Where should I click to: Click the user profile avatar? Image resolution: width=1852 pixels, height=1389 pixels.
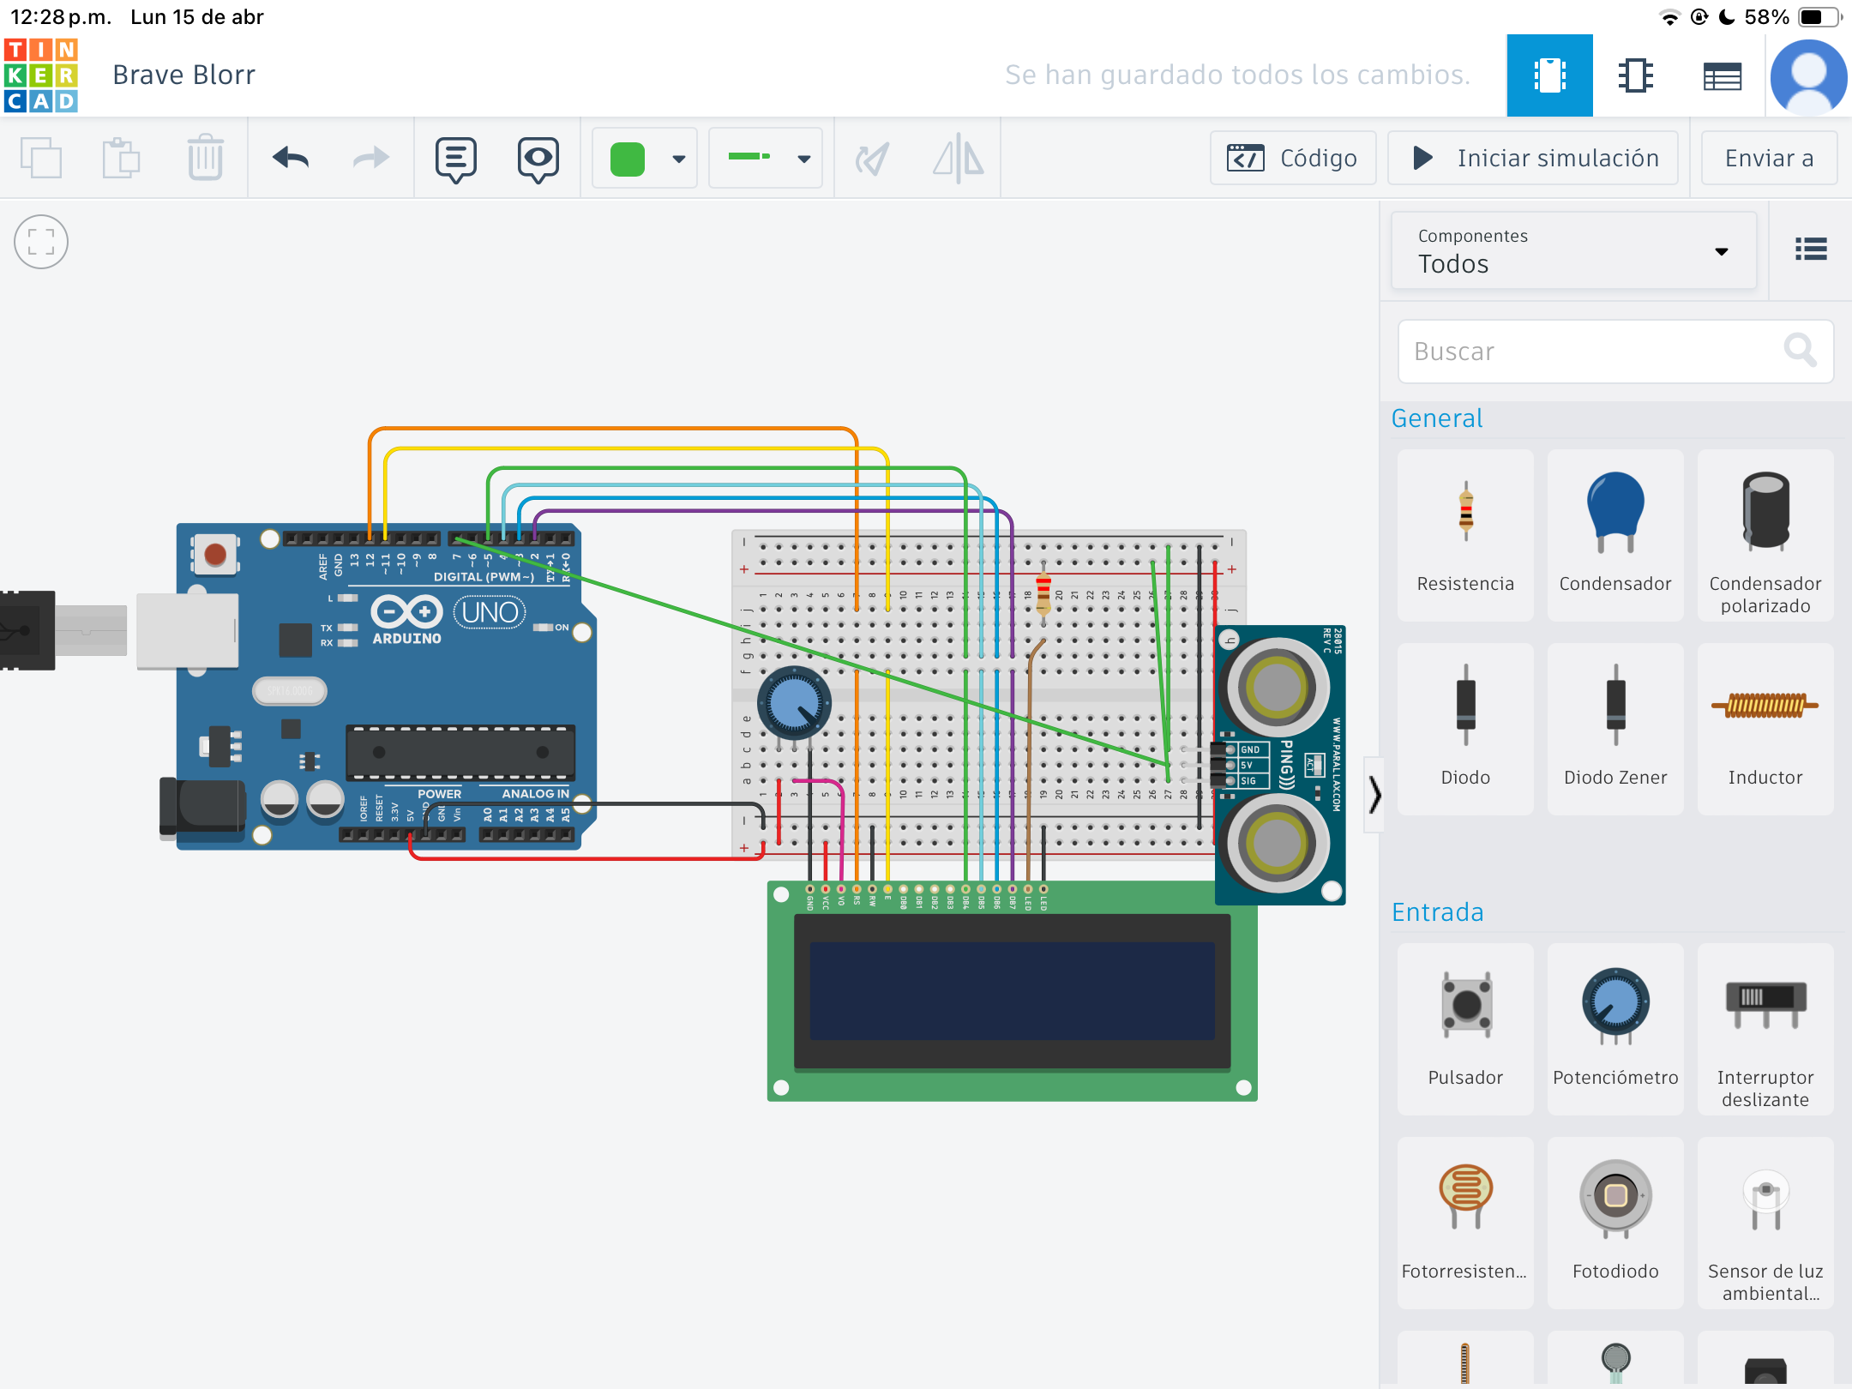(x=1807, y=75)
